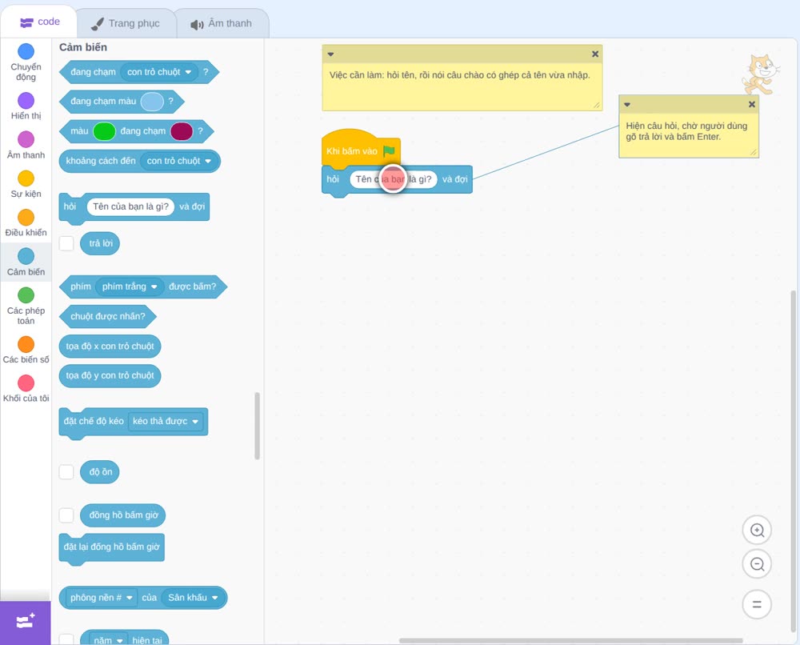Click the 'đặt lại đồng hồ bấm giờ' block
The height and width of the screenshot is (645, 800).
tap(112, 548)
